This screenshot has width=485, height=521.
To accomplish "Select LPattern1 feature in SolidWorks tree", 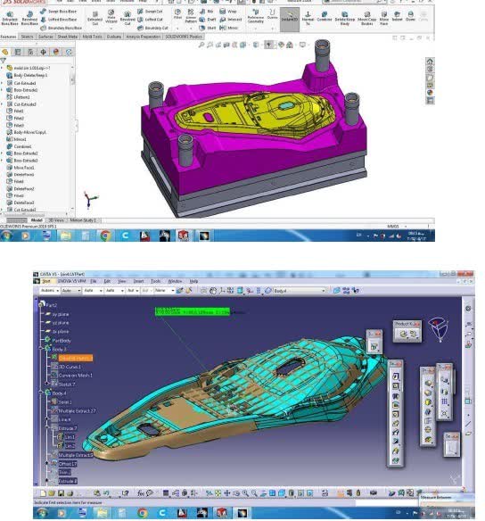I will point(18,97).
